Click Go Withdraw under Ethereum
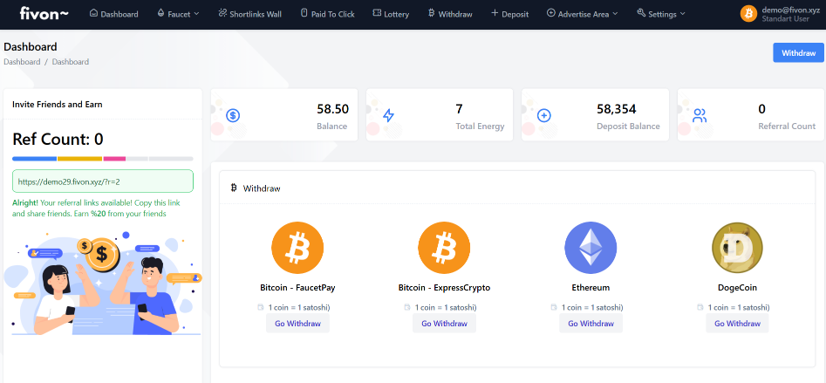Screen dimensions: 826x383 click(590, 324)
